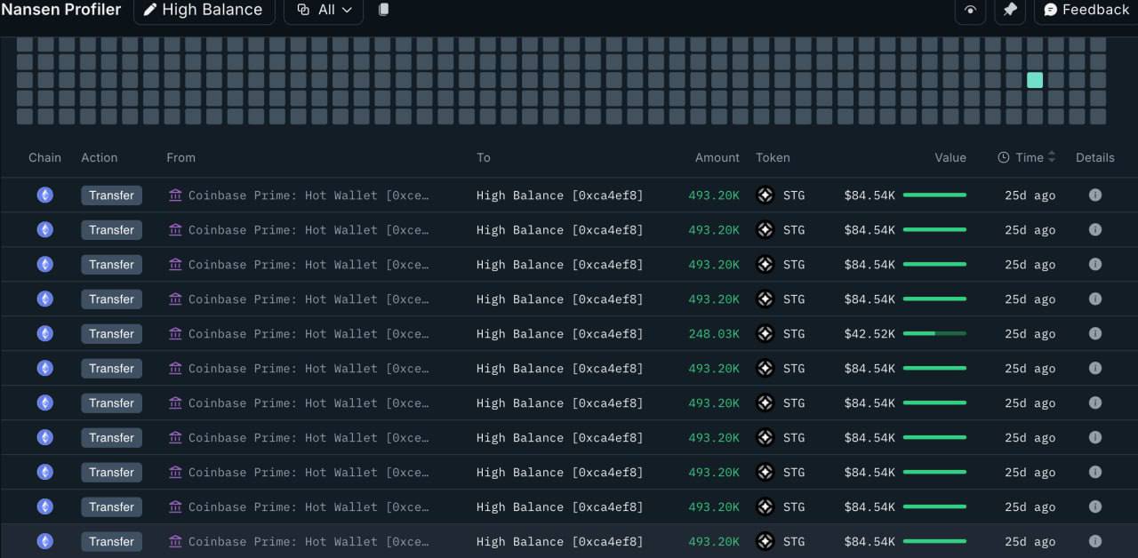The height and width of the screenshot is (558, 1138).
Task: Click STG token icon in bottom highlighted row
Action: click(765, 542)
